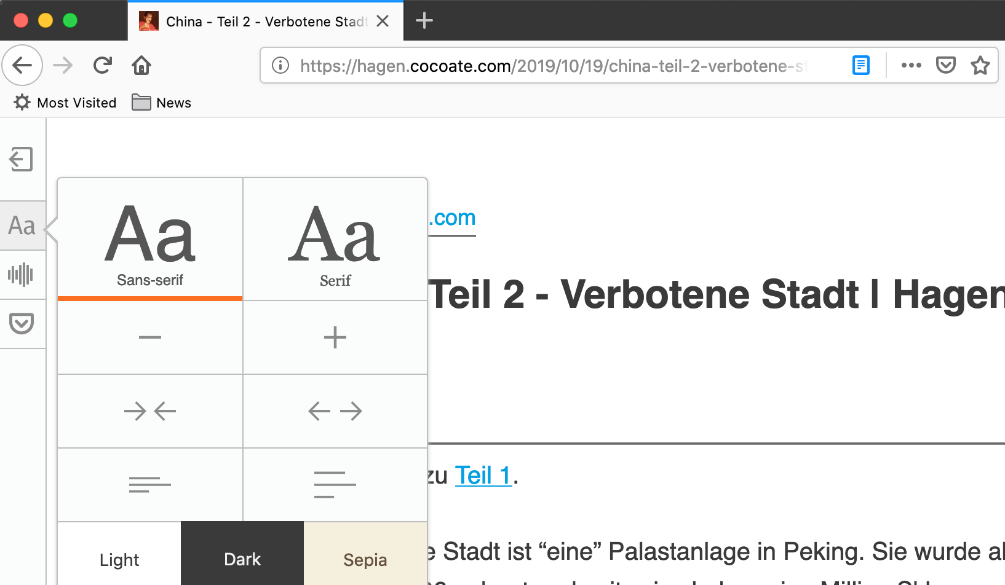The height and width of the screenshot is (585, 1005).
Task: Click inside the address bar
Action: click(x=554, y=65)
